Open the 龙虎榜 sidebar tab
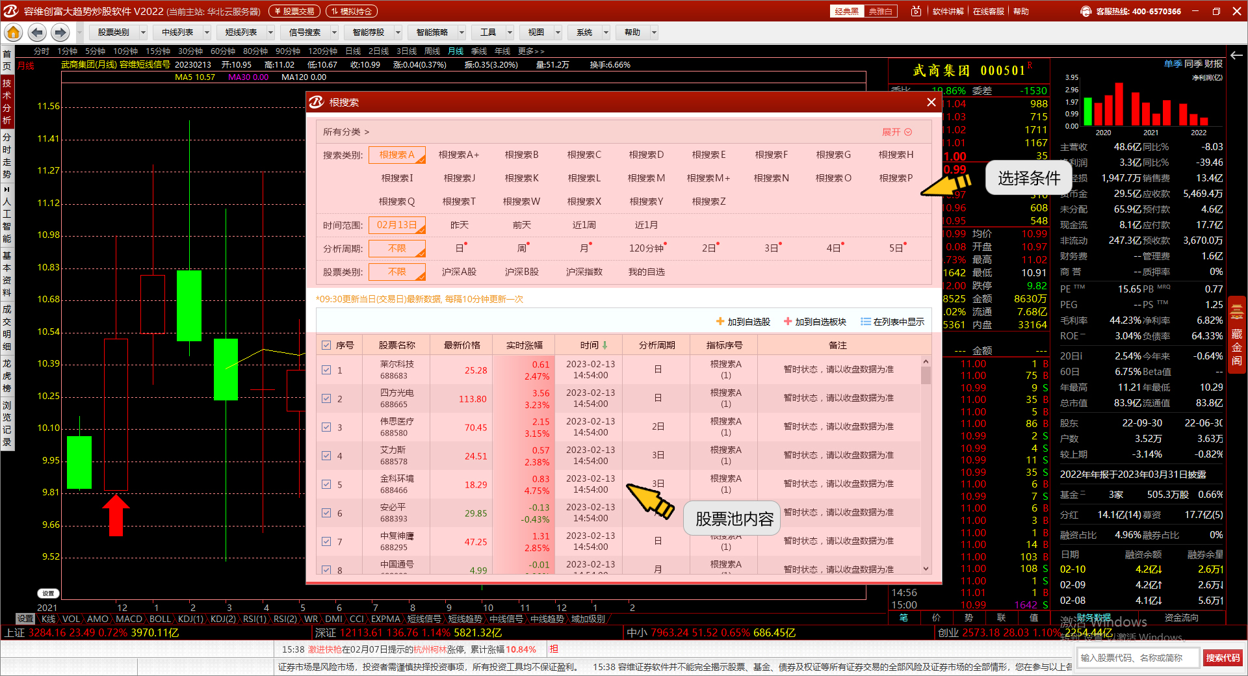Image resolution: width=1248 pixels, height=676 pixels. (x=6, y=375)
